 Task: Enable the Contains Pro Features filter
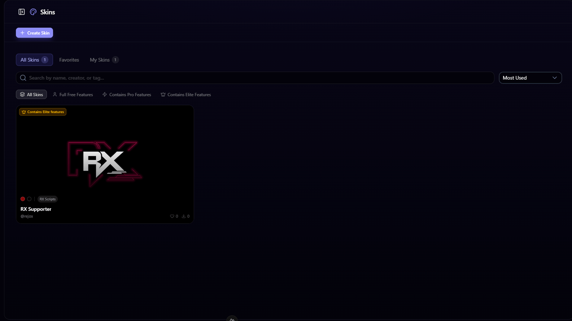coord(127,94)
